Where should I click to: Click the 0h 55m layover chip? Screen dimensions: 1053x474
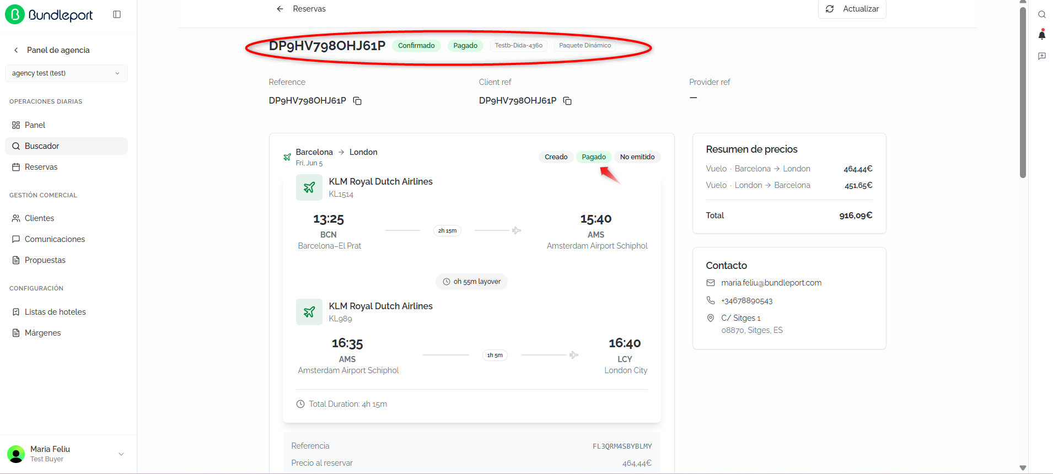[x=472, y=282]
